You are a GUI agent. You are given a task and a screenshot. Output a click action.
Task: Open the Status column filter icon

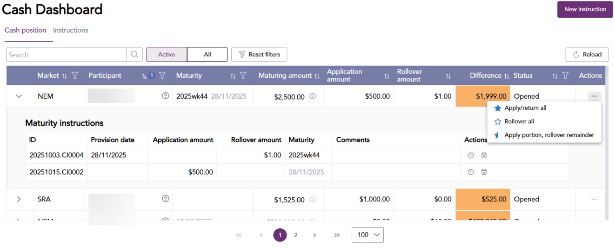pos(565,75)
